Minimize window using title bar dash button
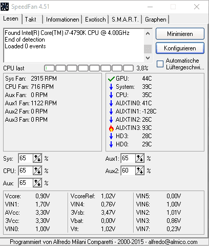This screenshot has width=209, height=246. (x=150, y=7)
